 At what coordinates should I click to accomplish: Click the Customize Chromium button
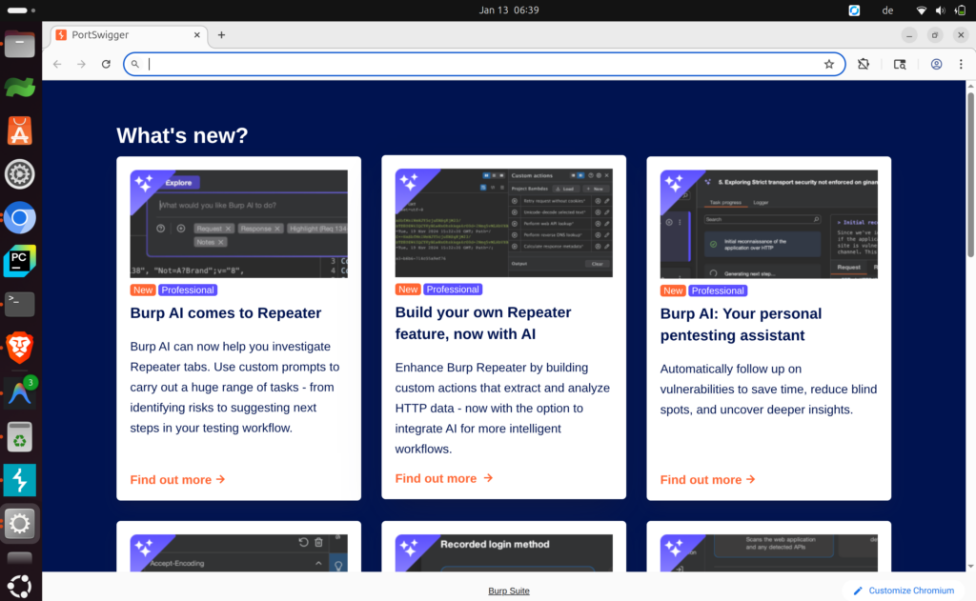point(905,591)
